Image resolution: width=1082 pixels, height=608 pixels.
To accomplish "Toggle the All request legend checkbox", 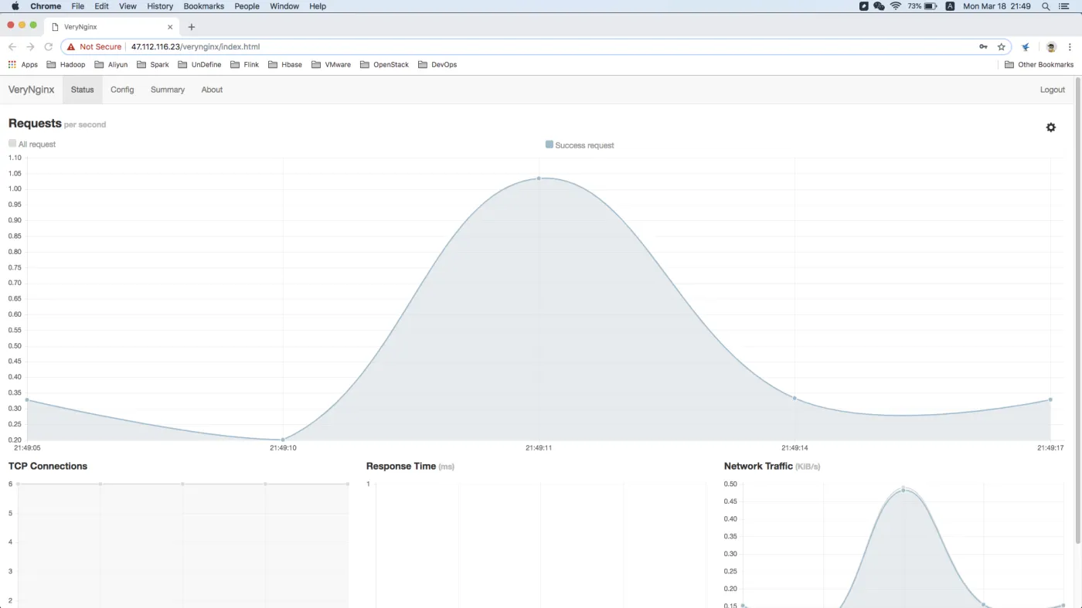I will [x=12, y=143].
